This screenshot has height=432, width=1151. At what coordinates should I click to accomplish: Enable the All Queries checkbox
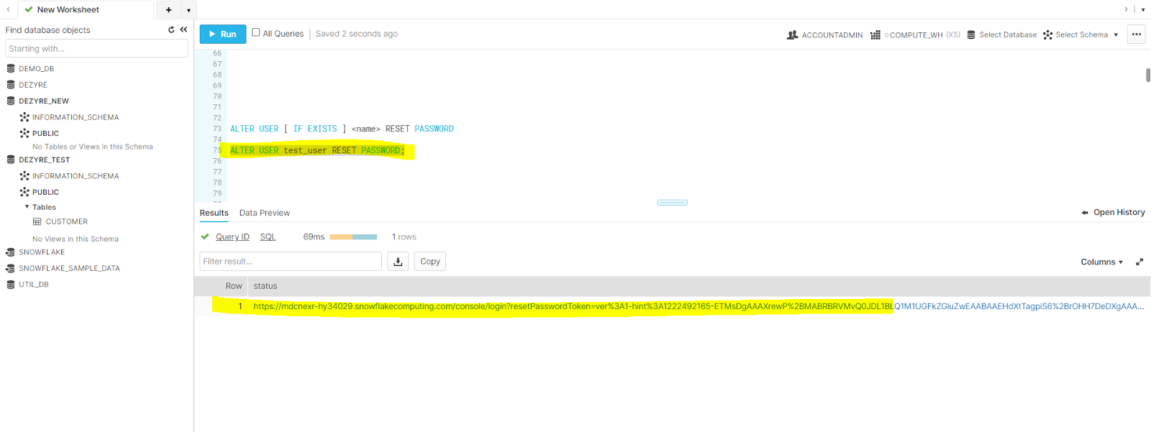point(255,33)
